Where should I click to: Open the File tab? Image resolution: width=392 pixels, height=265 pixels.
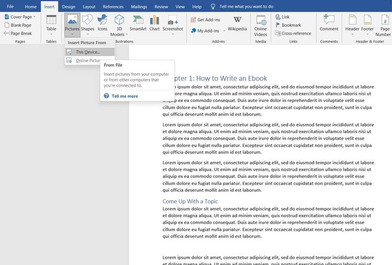pyautogui.click(x=10, y=7)
